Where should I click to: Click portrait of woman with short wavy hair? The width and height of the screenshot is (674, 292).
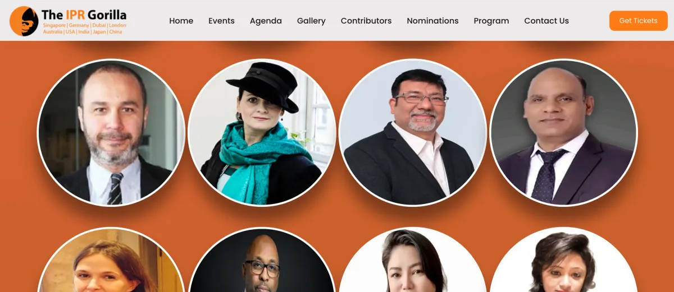tap(563, 259)
